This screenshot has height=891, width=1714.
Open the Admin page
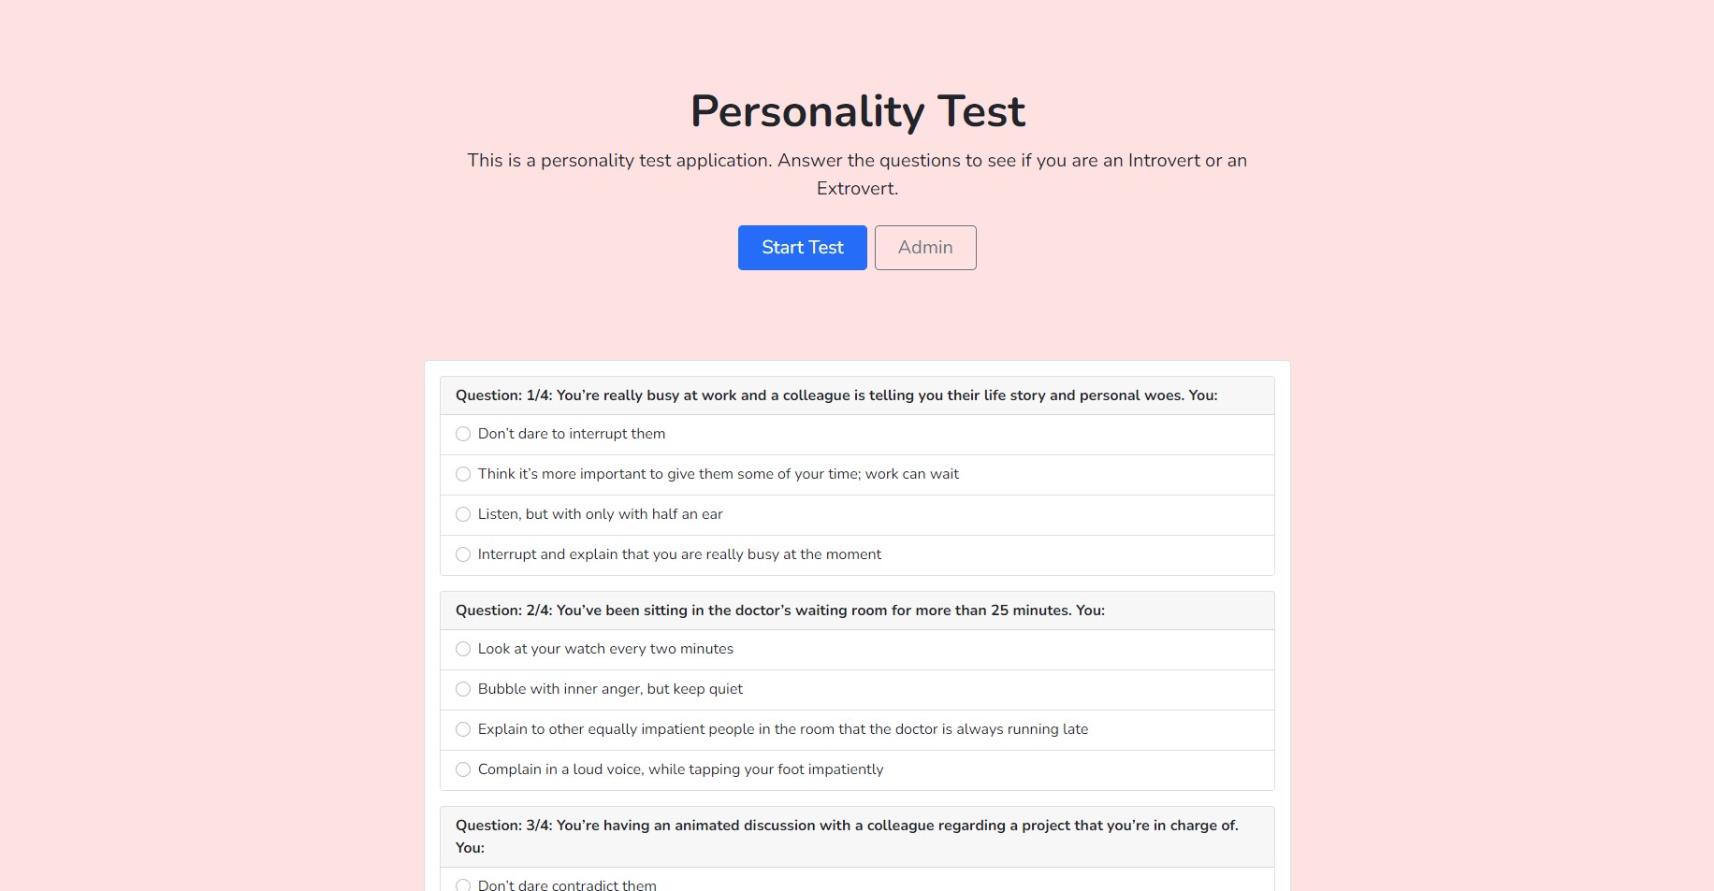[924, 247]
